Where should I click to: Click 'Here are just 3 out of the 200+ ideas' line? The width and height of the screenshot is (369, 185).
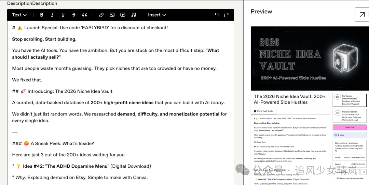[x=69, y=155]
